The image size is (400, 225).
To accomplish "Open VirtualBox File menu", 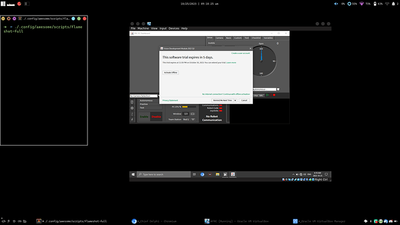I will [x=133, y=28].
